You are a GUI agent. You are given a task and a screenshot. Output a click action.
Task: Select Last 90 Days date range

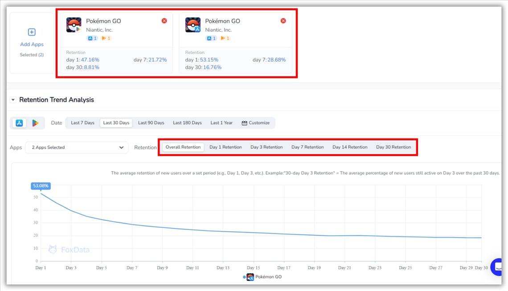151,123
